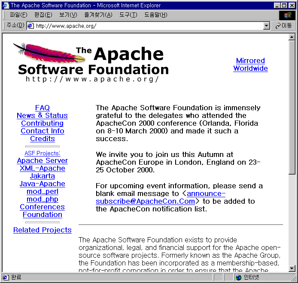Image resolution: width=298 pixels, height=283 pixels.
Task: Open the 보기(V) menu
Action: tap(68, 15)
